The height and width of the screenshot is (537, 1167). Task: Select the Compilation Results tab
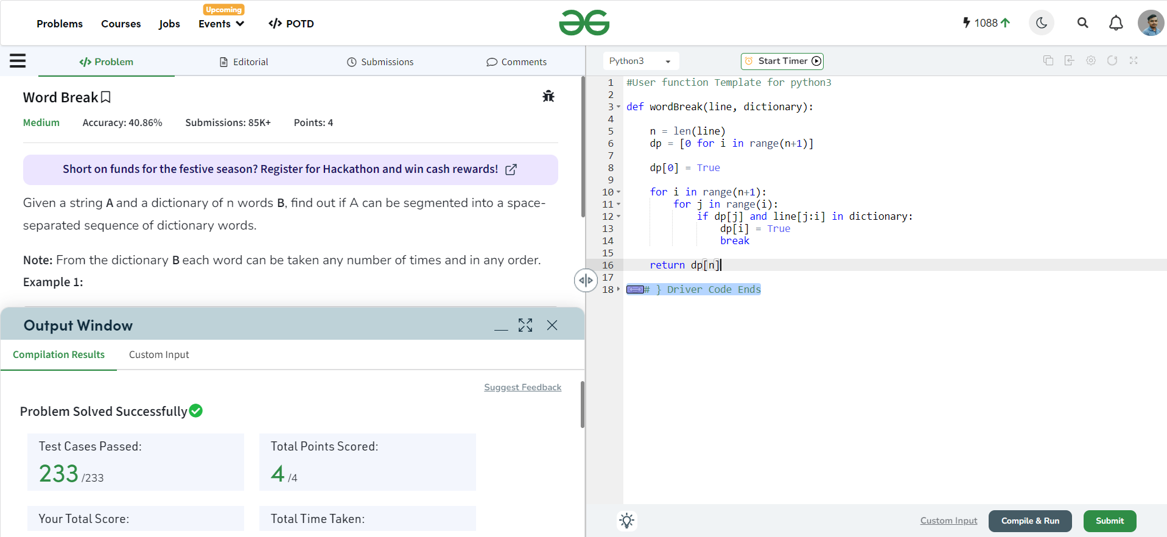click(58, 354)
